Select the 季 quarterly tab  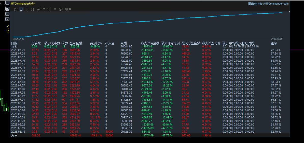38,9
